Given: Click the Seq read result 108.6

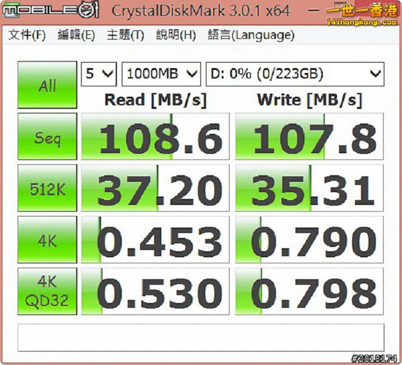Looking at the screenshot, I should click(x=155, y=138).
